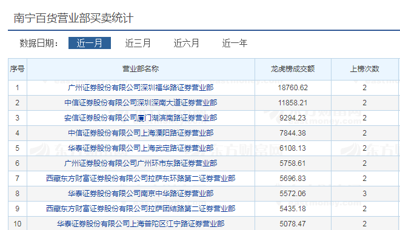Click the 龙虎榜成交额 column header
Screen dimensions: 400x230
pyautogui.click(x=293, y=69)
